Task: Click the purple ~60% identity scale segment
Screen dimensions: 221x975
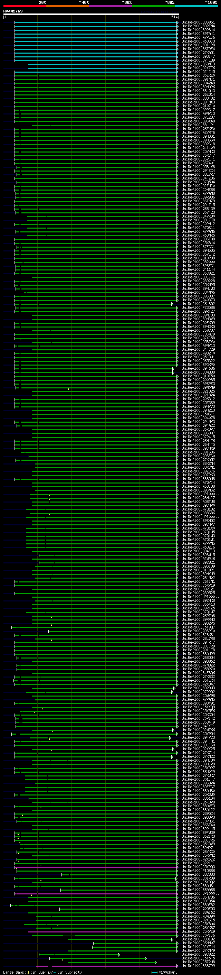Action: click(x=110, y=6)
